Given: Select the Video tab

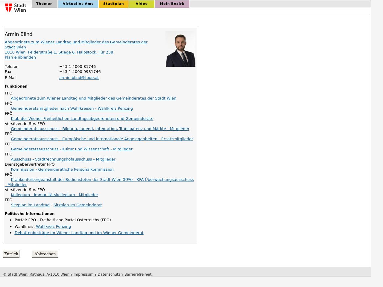Looking at the screenshot, I should pyautogui.click(x=142, y=4).
